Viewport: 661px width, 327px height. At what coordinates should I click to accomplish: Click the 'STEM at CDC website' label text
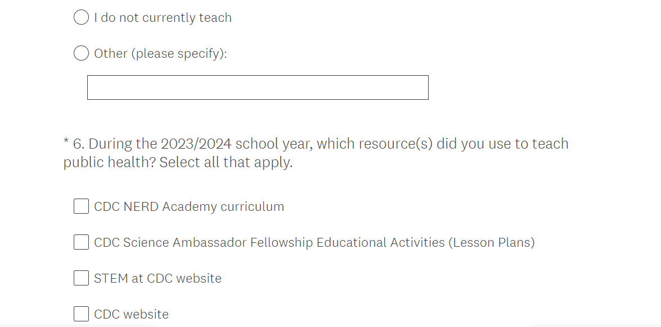point(158,278)
